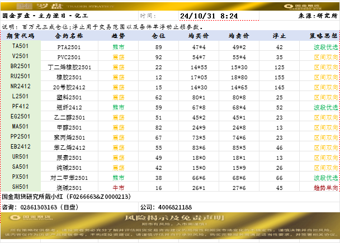Select the UR501 code cell
Screen dimensions: 340x243
20,156
